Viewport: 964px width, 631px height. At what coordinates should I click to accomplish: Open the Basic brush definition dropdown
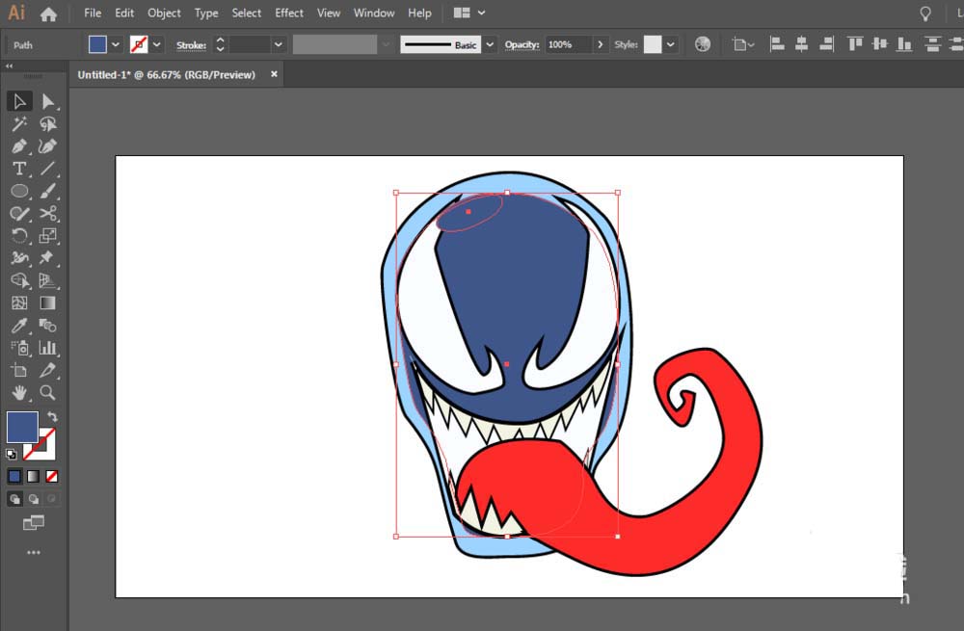click(x=490, y=45)
